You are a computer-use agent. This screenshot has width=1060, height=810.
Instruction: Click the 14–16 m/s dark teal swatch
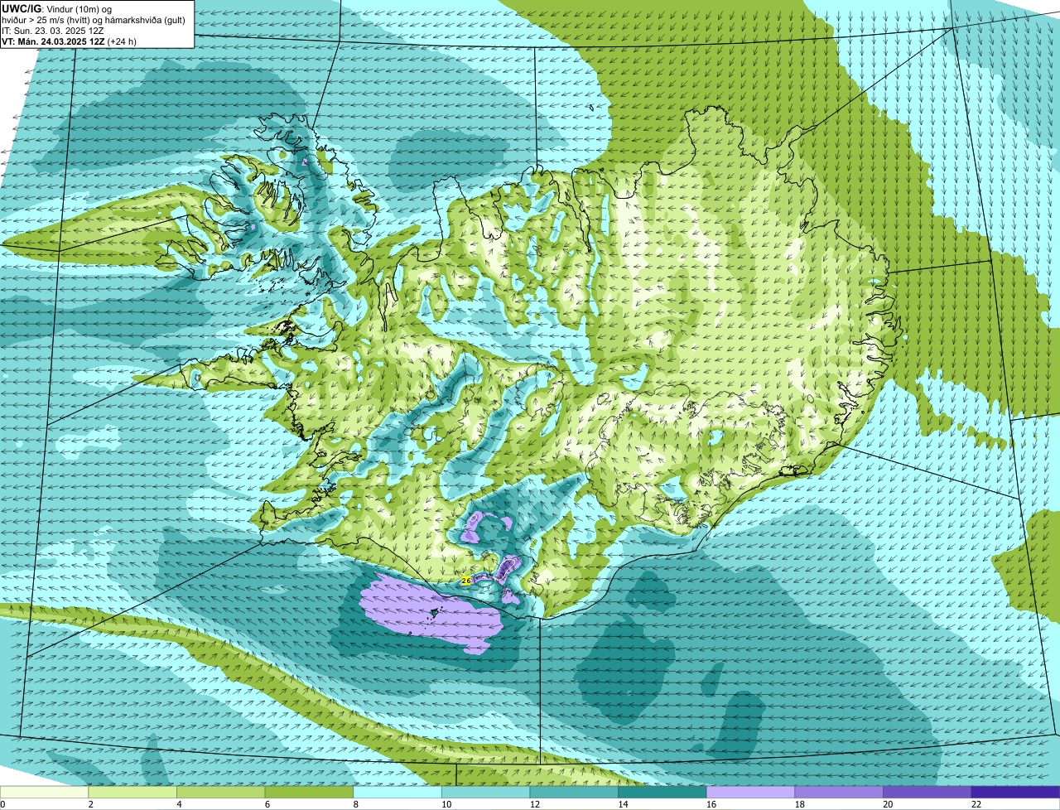662,792
